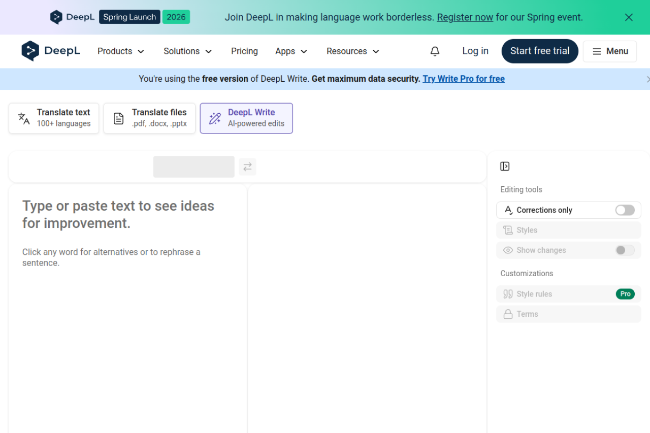Collapse the sidebar panel icon

505,166
